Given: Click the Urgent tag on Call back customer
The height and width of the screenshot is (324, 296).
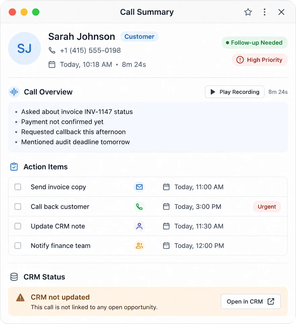Looking at the screenshot, I should (267, 206).
